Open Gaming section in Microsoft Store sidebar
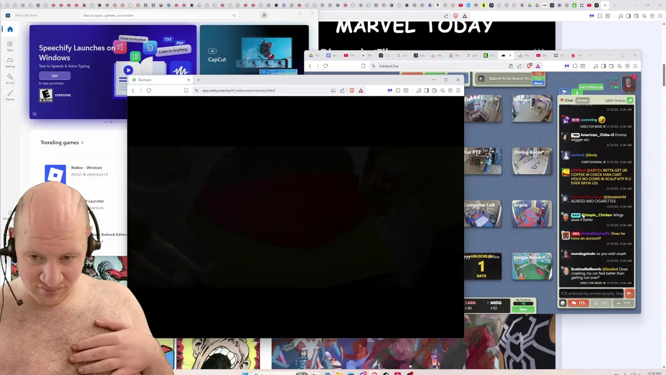The image size is (666, 375). click(x=10, y=62)
